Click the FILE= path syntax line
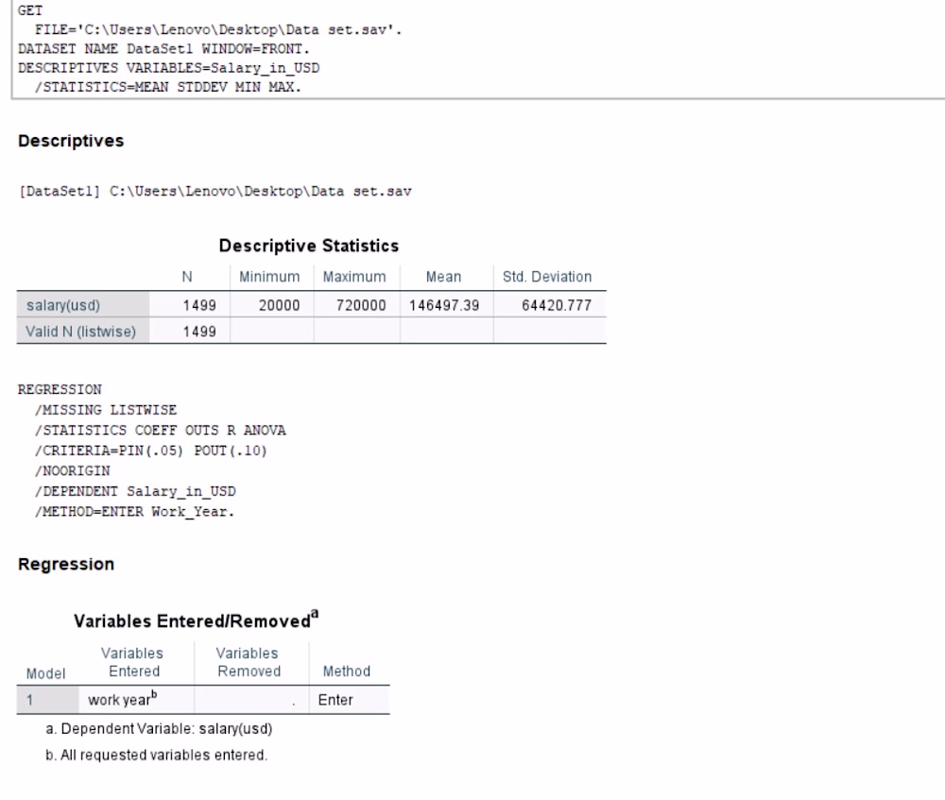The height and width of the screenshot is (800, 945). [x=218, y=29]
